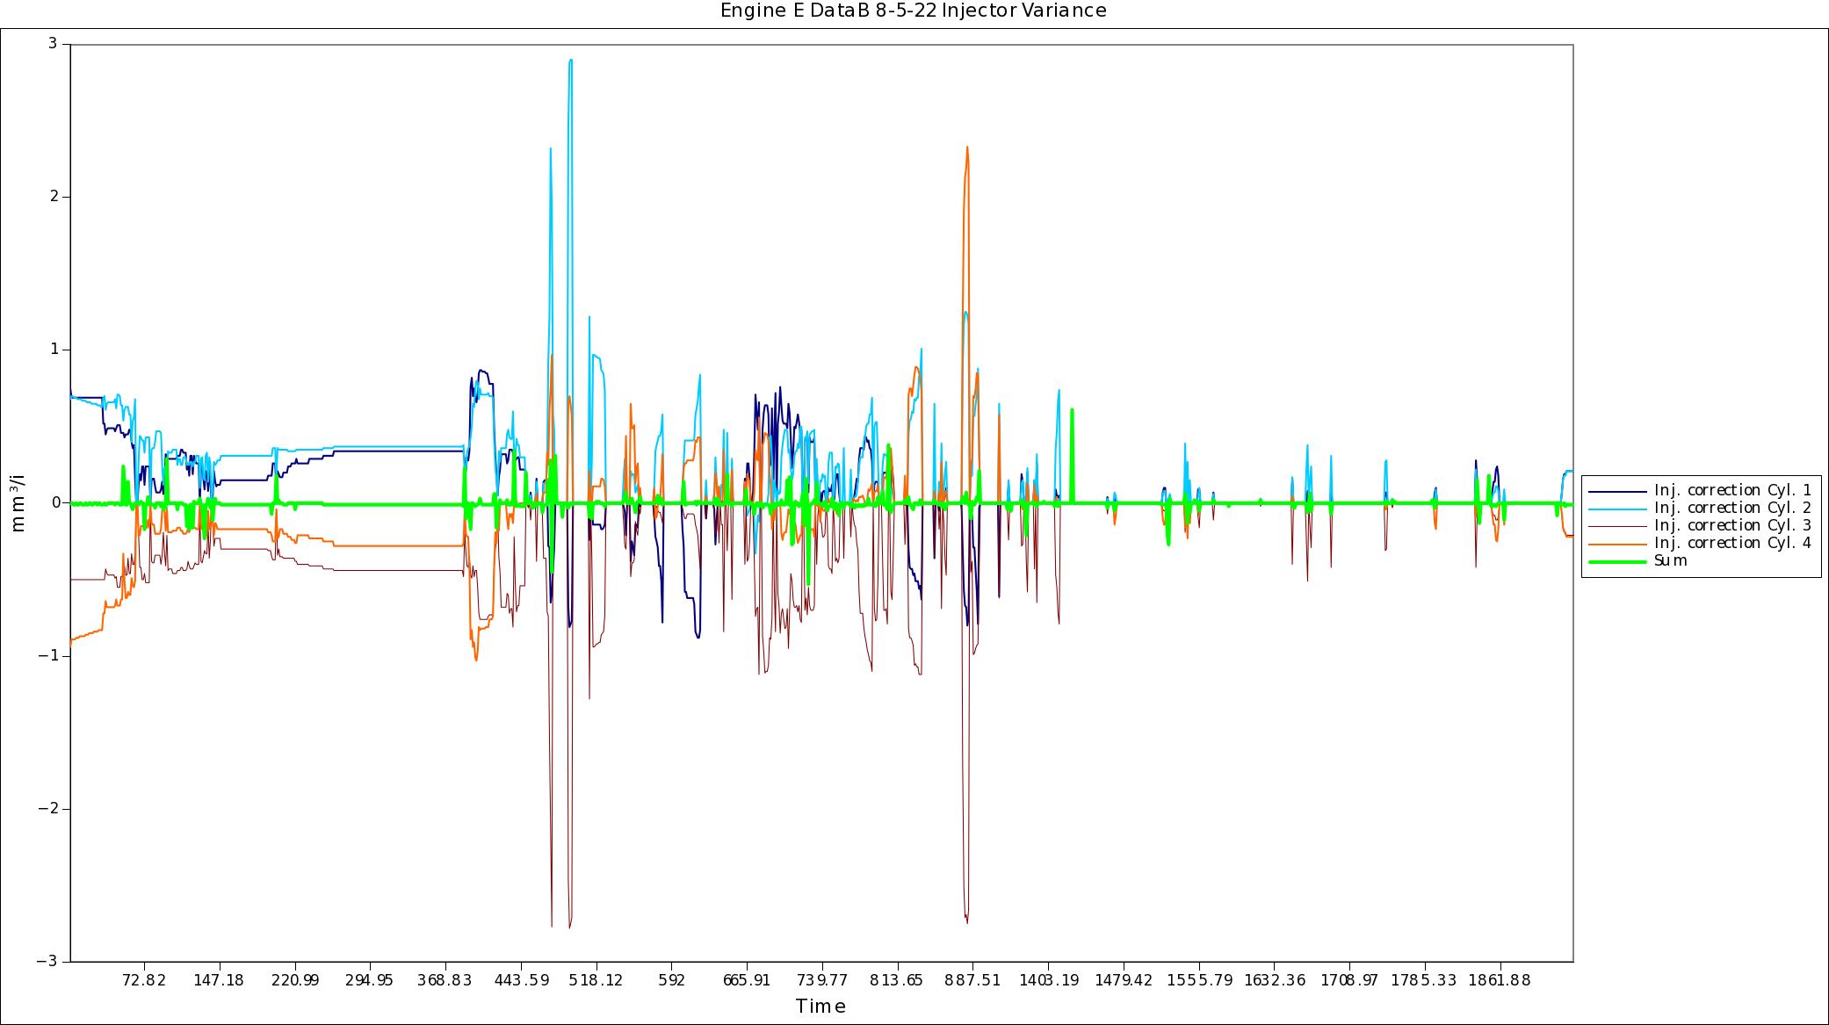1829x1025 pixels.
Task: Click the chart title Engine E DataB
Action: 913,11
